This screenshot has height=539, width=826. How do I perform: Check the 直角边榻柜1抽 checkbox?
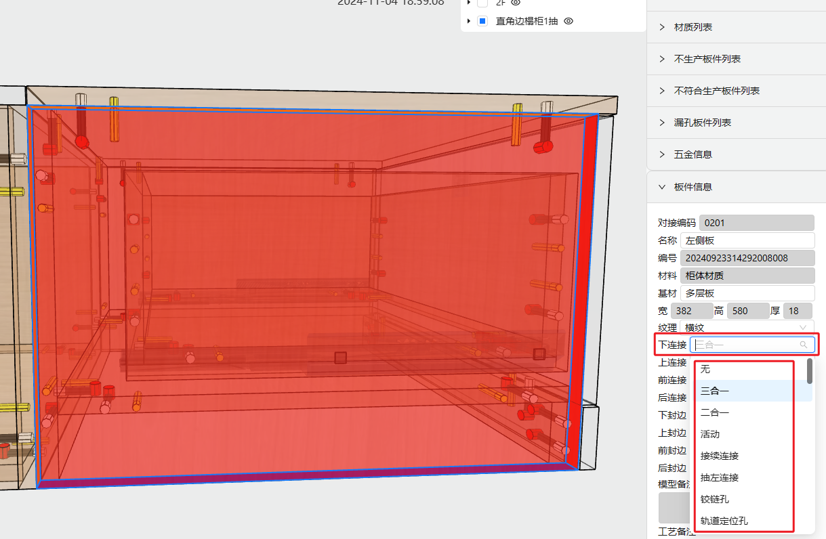pos(482,21)
